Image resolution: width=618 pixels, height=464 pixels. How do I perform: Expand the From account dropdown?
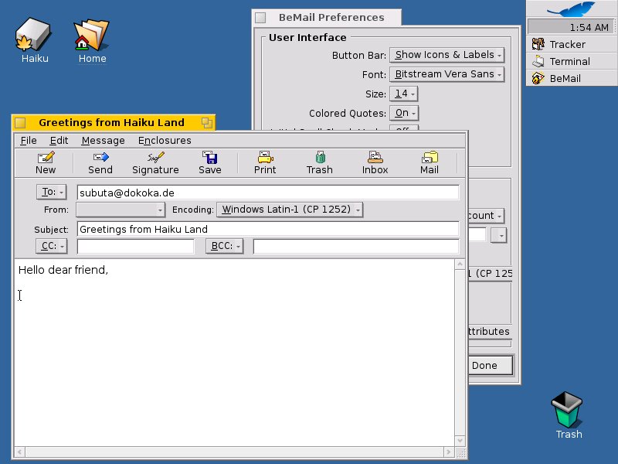coord(120,209)
